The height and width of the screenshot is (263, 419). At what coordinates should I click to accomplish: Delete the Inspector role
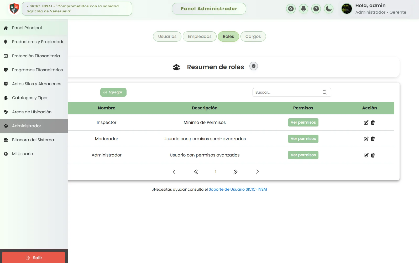pos(373,123)
